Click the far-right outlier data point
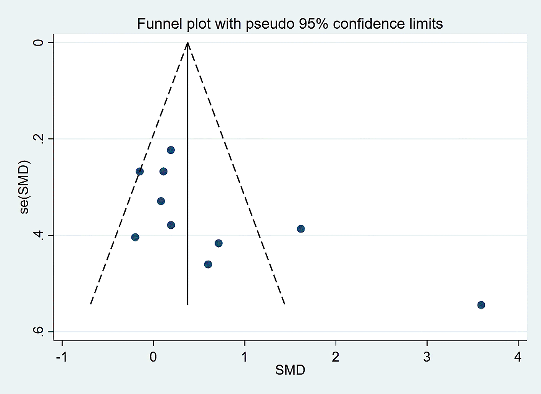 click(x=481, y=305)
